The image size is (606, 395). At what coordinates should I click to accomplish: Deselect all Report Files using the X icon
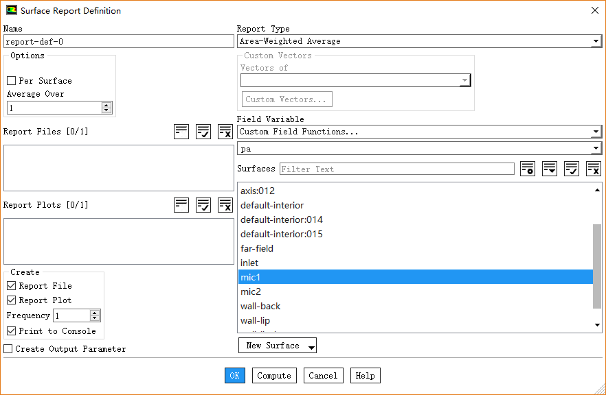[x=225, y=132]
